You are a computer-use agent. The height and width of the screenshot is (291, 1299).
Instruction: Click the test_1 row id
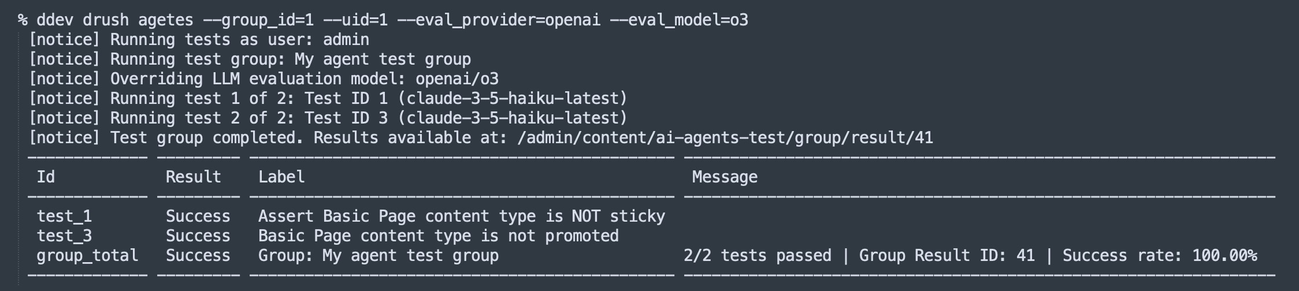64,217
